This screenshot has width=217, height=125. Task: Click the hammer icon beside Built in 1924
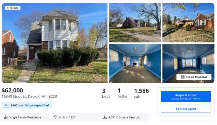coord(55,117)
